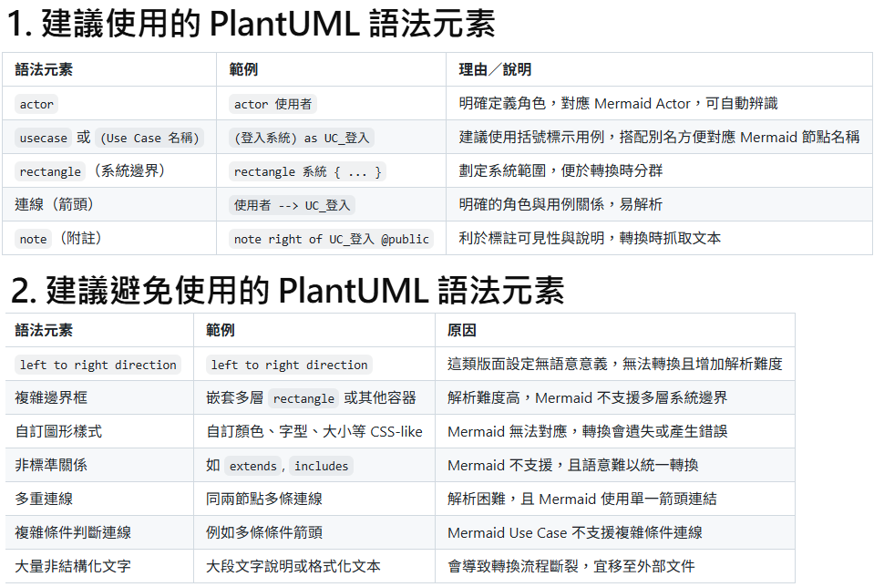Click the text 'Mermaid 無法對應，轉換會遺失或產生錯誤'

[x=588, y=431]
